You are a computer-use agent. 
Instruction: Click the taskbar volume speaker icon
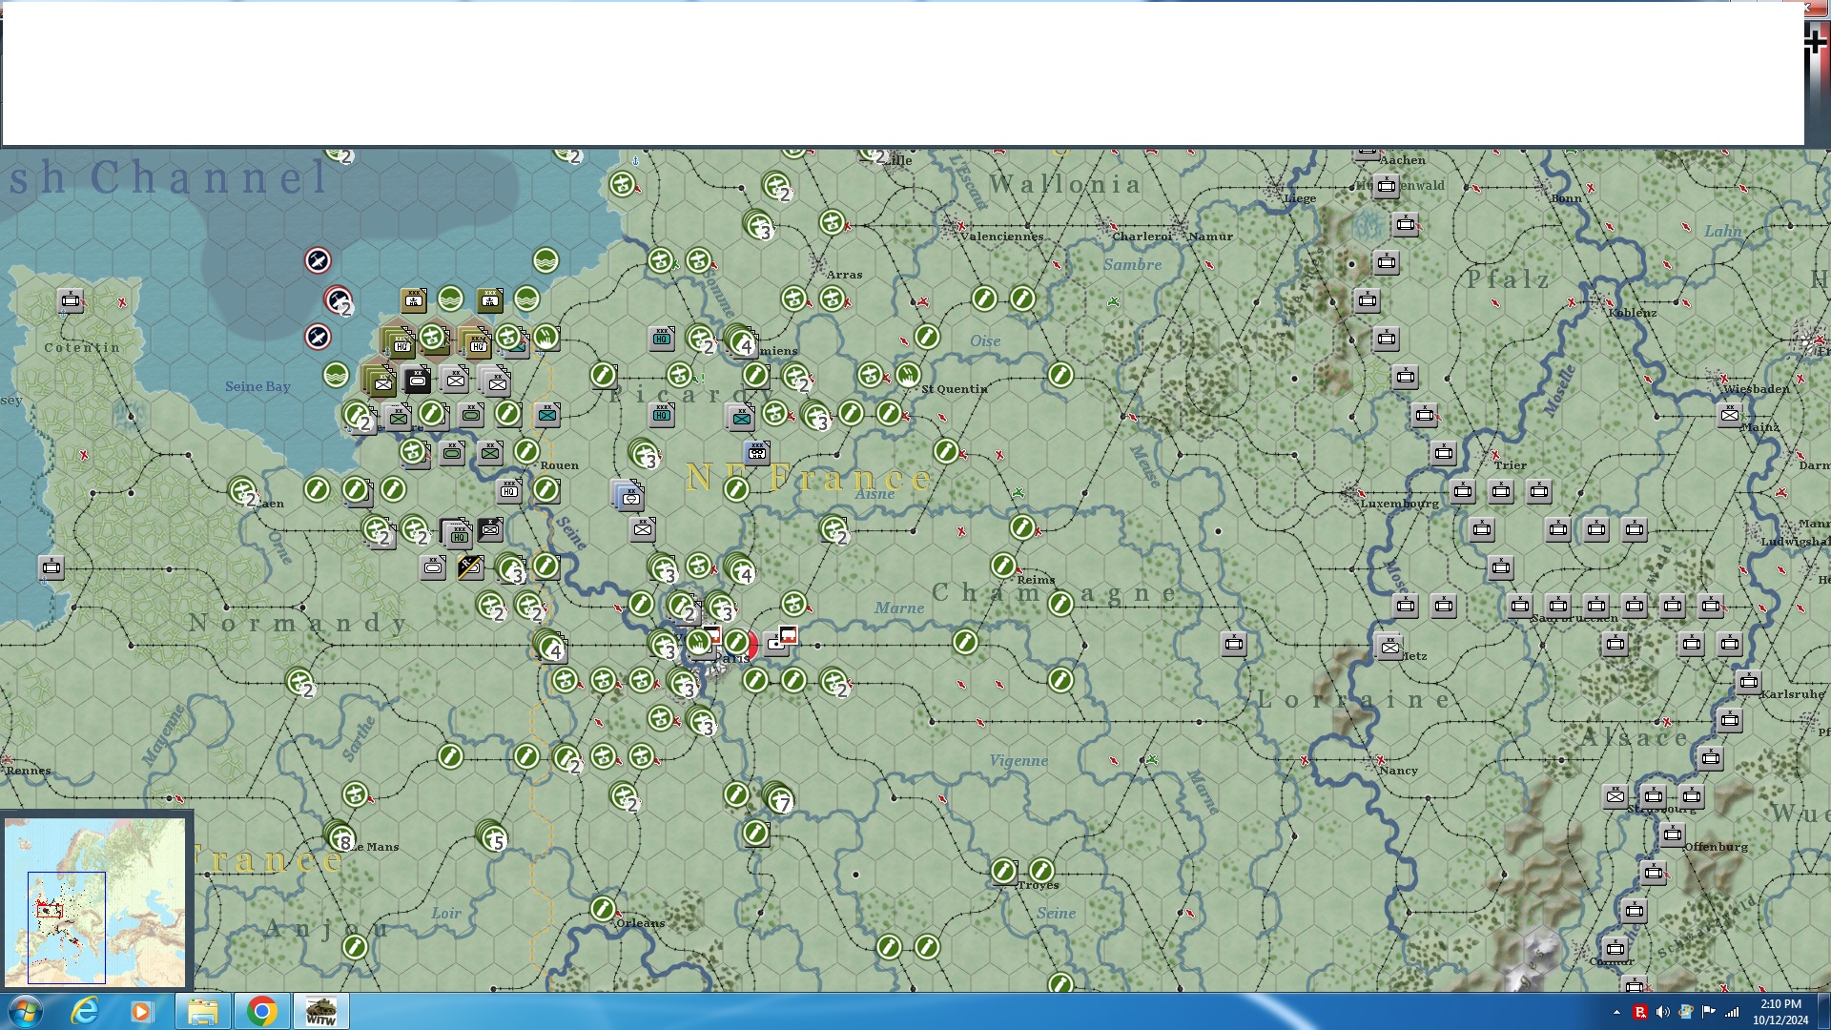1662,1012
